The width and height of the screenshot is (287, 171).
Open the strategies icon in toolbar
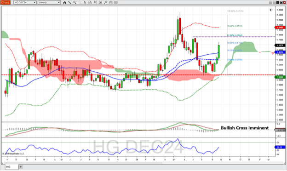click(x=106, y=2)
